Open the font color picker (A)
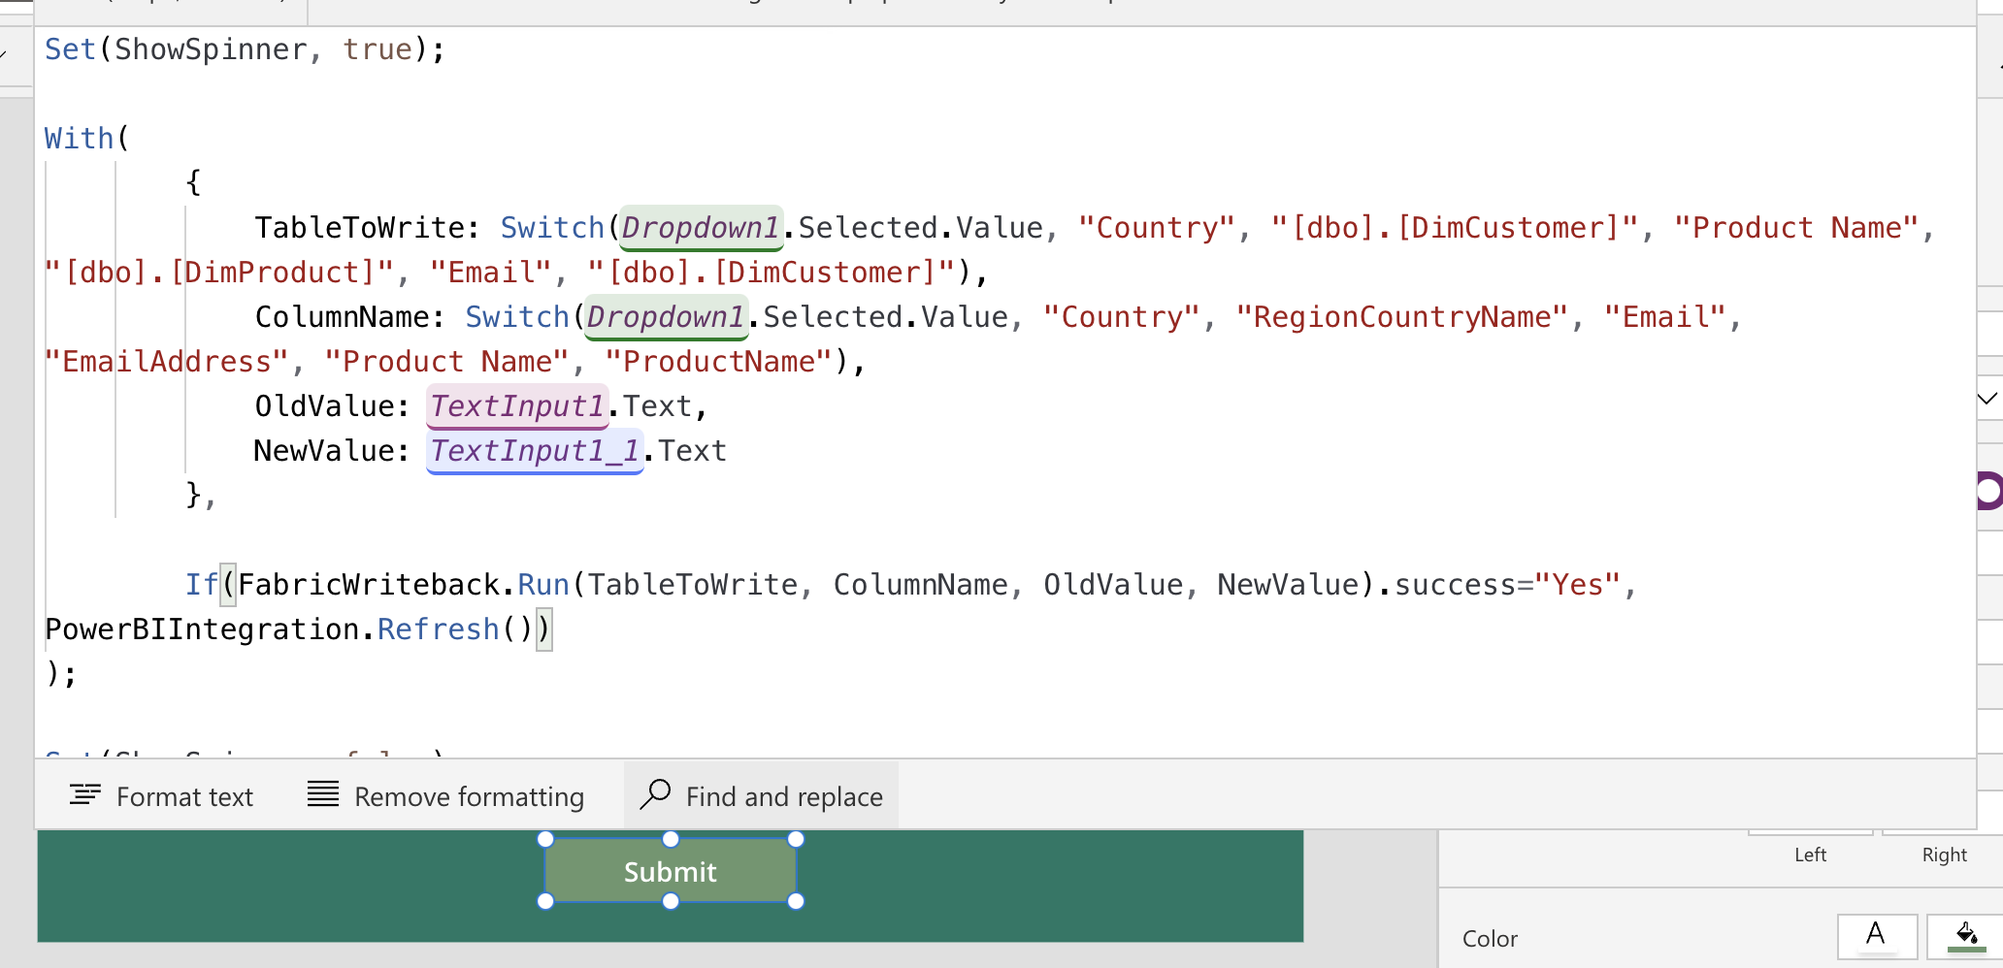Screen dimensions: 2003x968 [1876, 936]
